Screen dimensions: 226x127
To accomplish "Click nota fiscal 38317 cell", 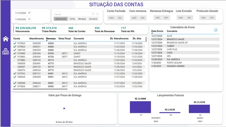I will pos(65,86).
